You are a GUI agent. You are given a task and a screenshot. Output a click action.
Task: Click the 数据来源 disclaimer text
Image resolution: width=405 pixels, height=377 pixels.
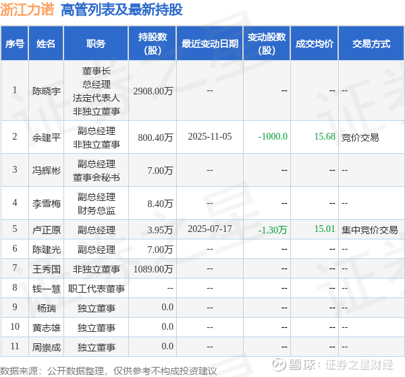pos(109,371)
